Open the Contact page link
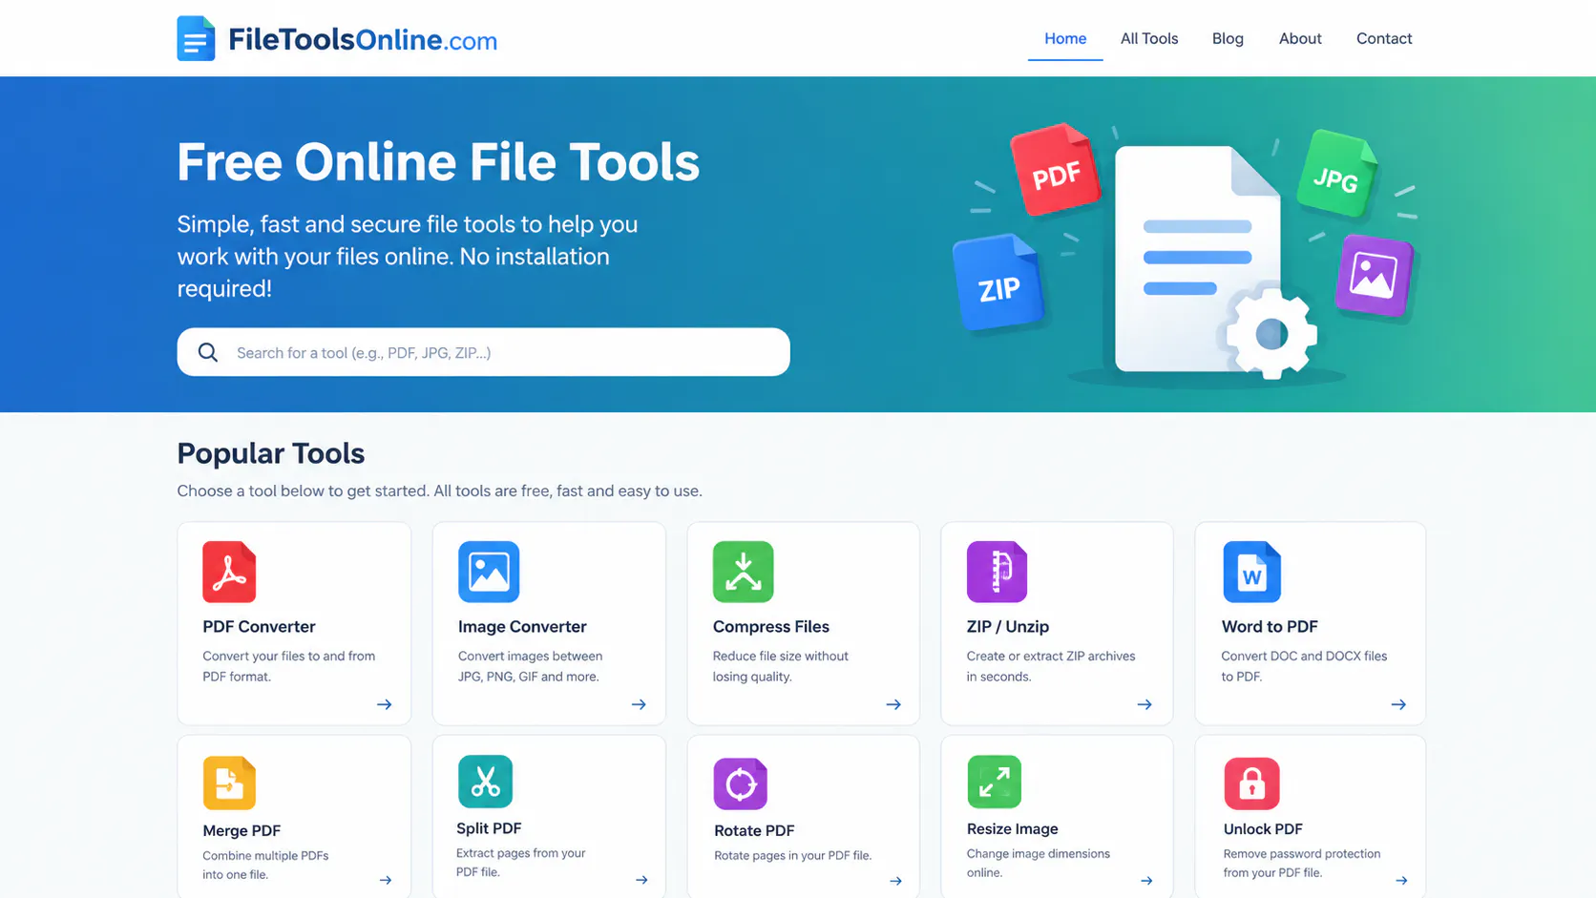 [x=1384, y=39]
